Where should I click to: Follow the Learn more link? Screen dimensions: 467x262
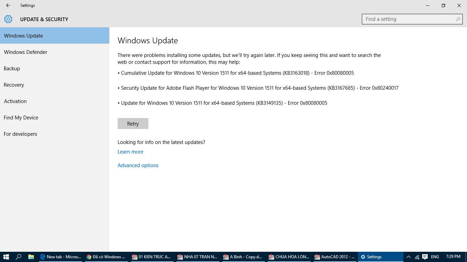pos(130,152)
